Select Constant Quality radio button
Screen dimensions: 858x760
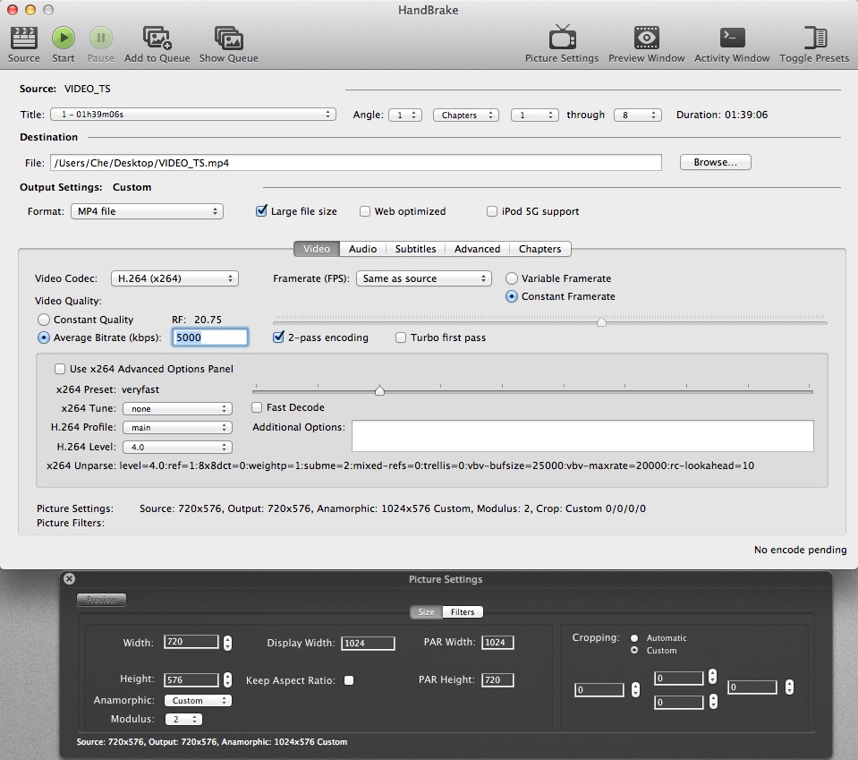click(44, 320)
